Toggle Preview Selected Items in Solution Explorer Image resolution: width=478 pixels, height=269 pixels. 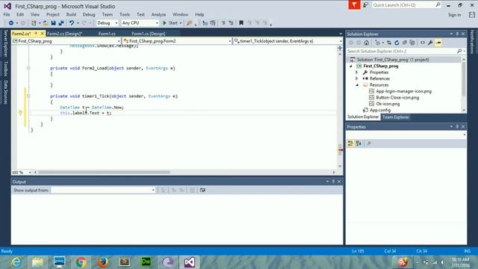[x=438, y=43]
